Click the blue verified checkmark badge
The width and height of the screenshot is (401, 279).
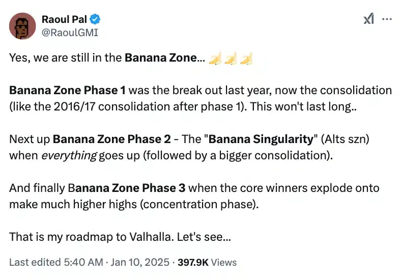[x=95, y=20]
